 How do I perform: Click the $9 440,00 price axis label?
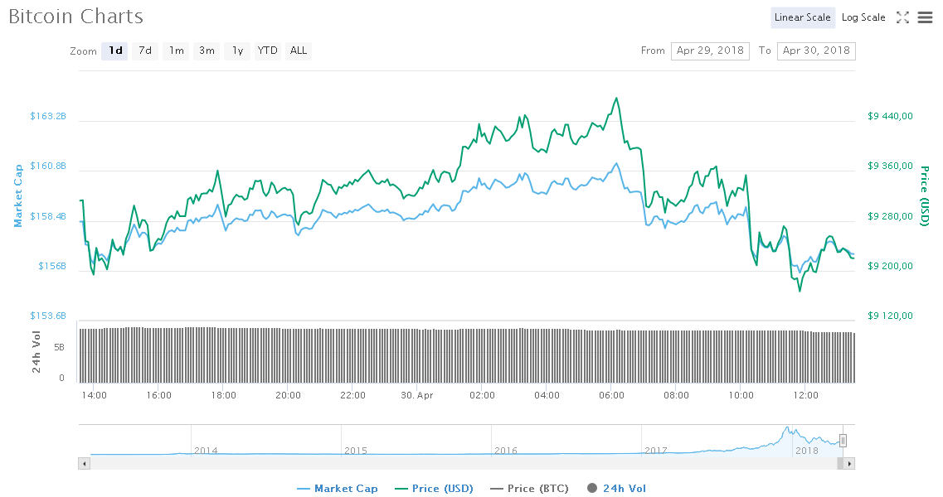[x=890, y=116]
